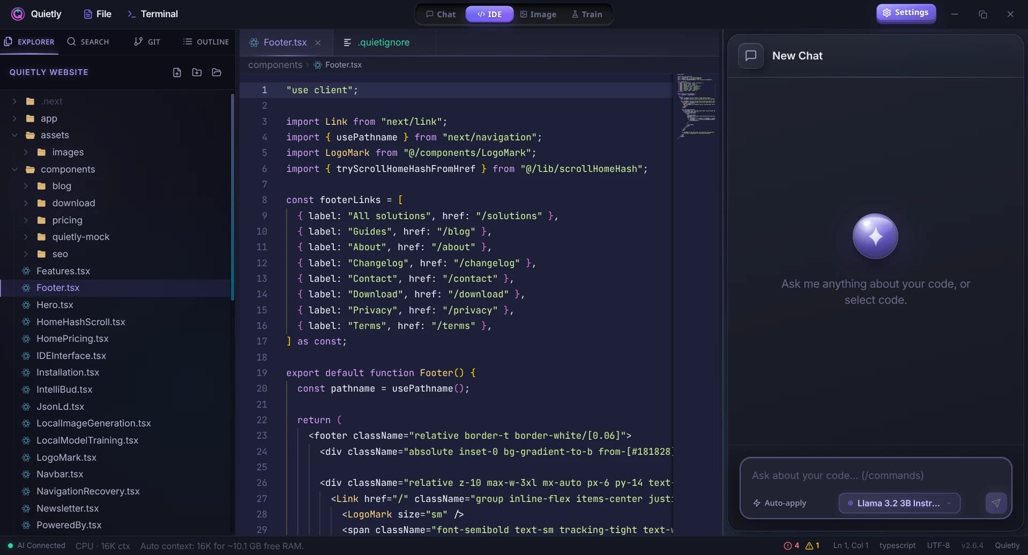Open LocalModelTraining.tsx file
Image resolution: width=1028 pixels, height=555 pixels.
(115, 440)
